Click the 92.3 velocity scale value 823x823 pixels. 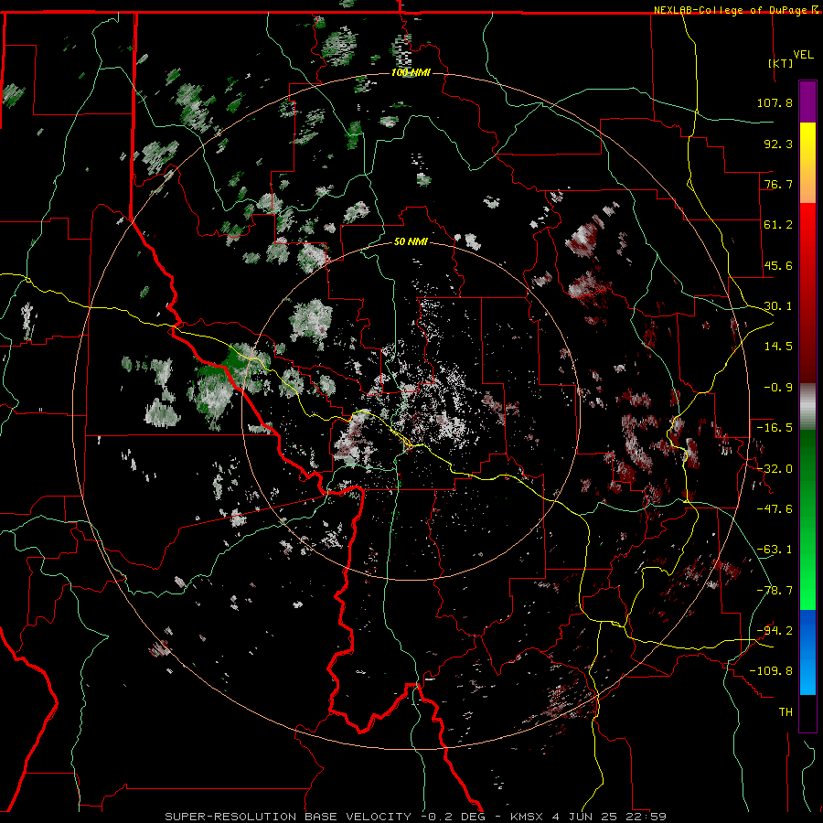tap(778, 144)
